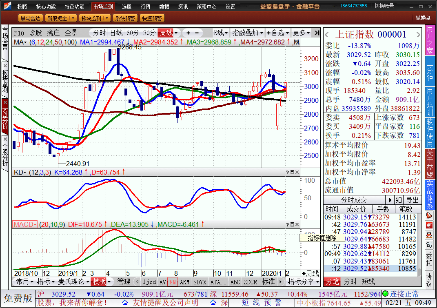
Task: Switch chart to 60分 period
Action: click(133, 33)
